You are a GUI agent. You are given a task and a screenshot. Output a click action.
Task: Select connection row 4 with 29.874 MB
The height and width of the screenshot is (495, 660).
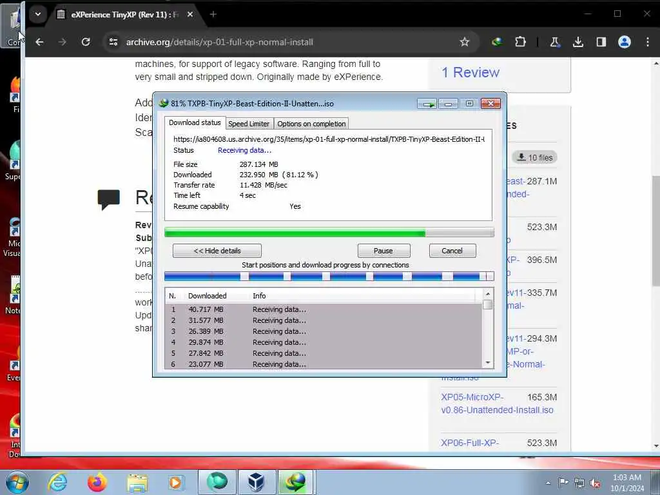[324, 342]
